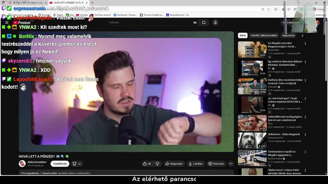Click the #politika hashtag
328x184 pixels.
point(63,173)
